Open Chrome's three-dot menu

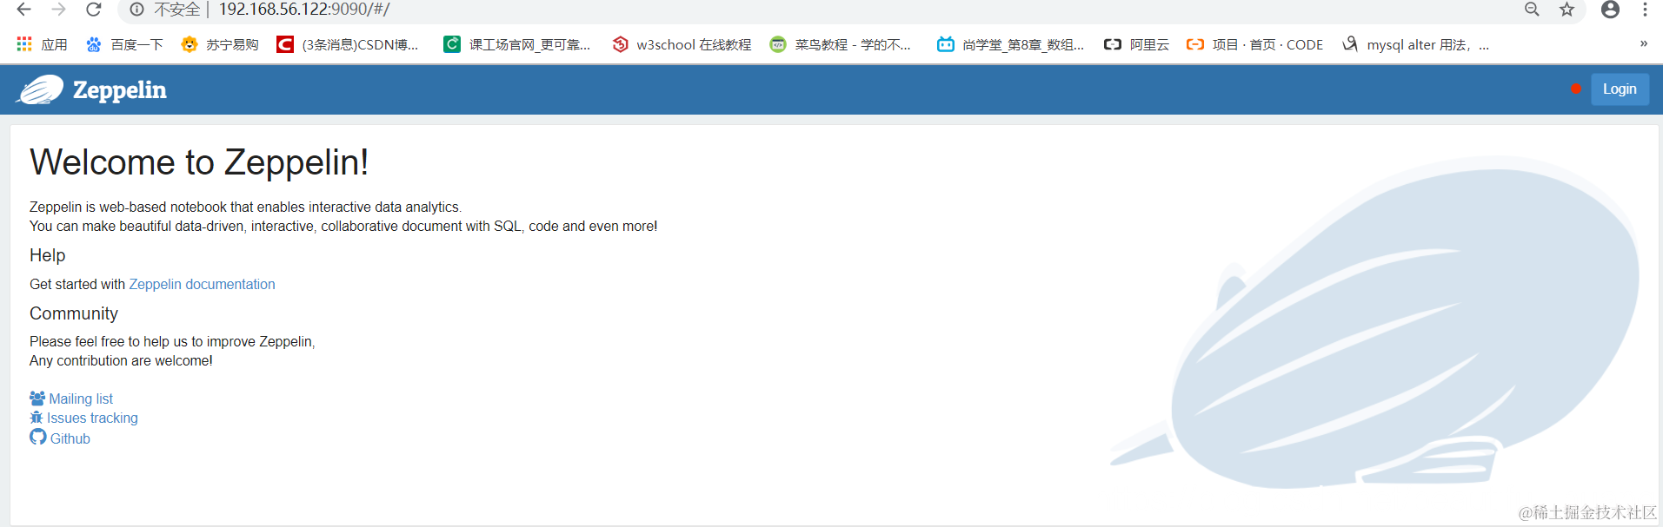pyautogui.click(x=1645, y=10)
